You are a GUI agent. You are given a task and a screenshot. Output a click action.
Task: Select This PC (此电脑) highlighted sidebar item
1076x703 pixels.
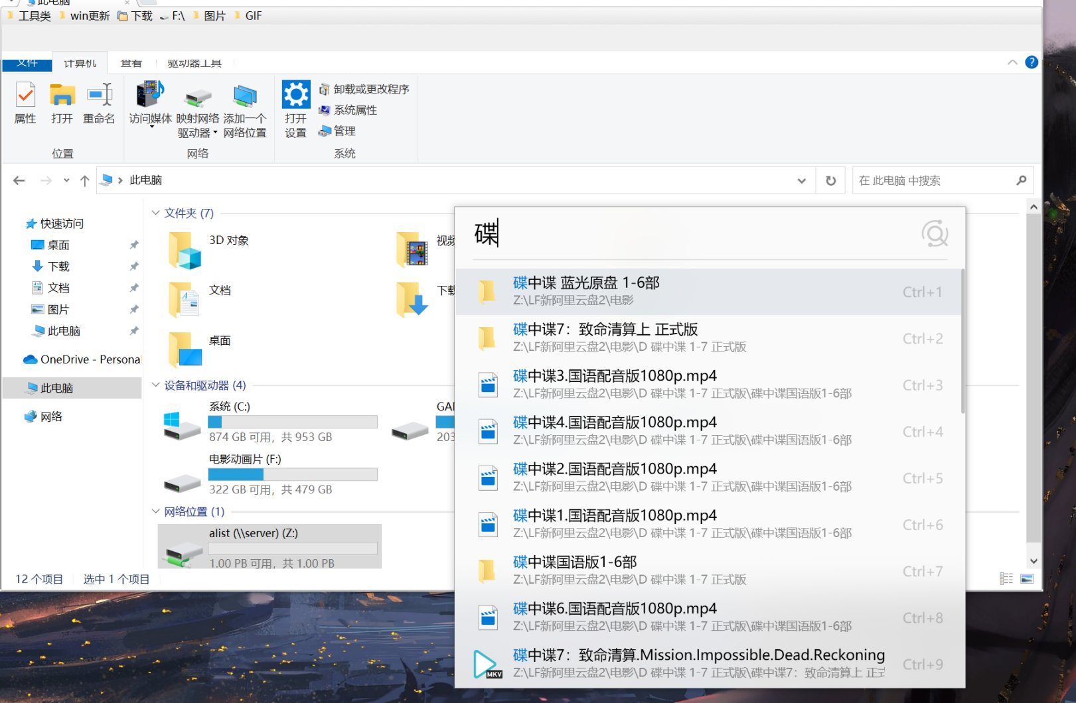72,388
